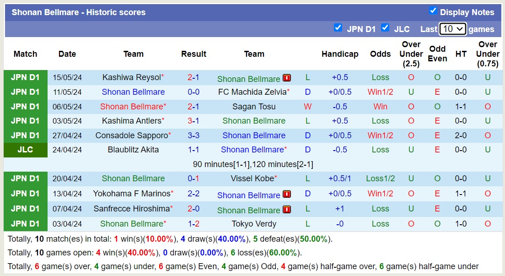Uncheck the JPN D1 league filter
The height and width of the screenshot is (276, 505).
[x=338, y=27]
